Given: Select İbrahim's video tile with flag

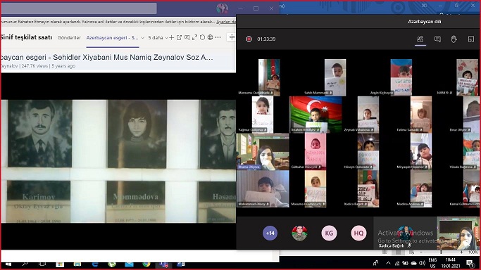Looking at the screenshot, I should coord(316,115).
